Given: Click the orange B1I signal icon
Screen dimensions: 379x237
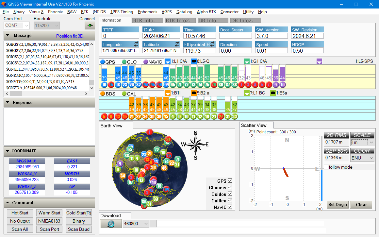Looking at the screenshot, I should [x=168, y=93].
